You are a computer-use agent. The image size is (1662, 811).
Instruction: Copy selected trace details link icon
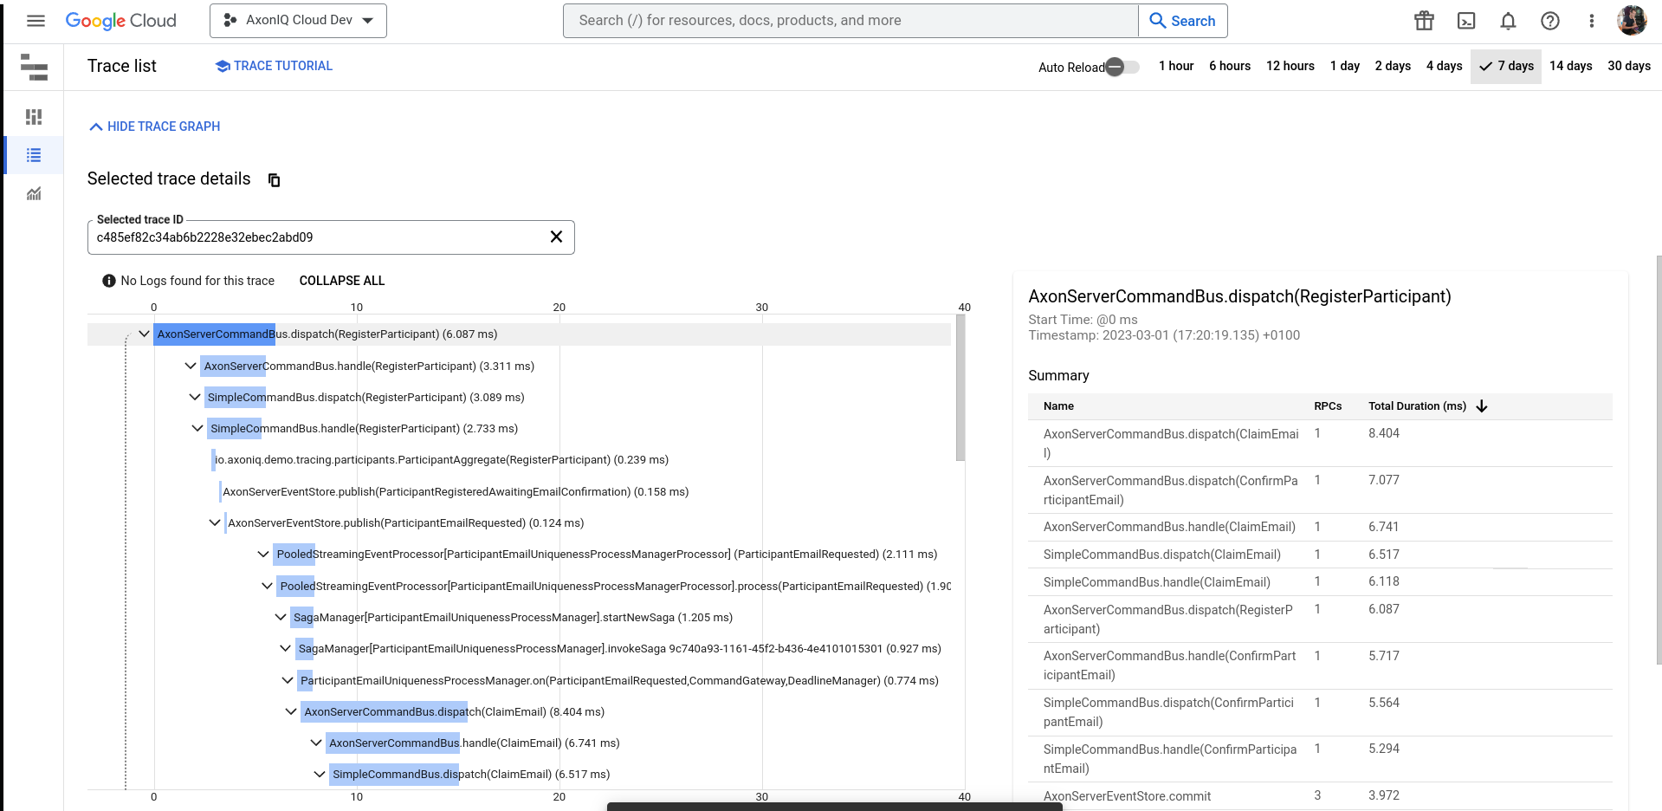(x=274, y=180)
